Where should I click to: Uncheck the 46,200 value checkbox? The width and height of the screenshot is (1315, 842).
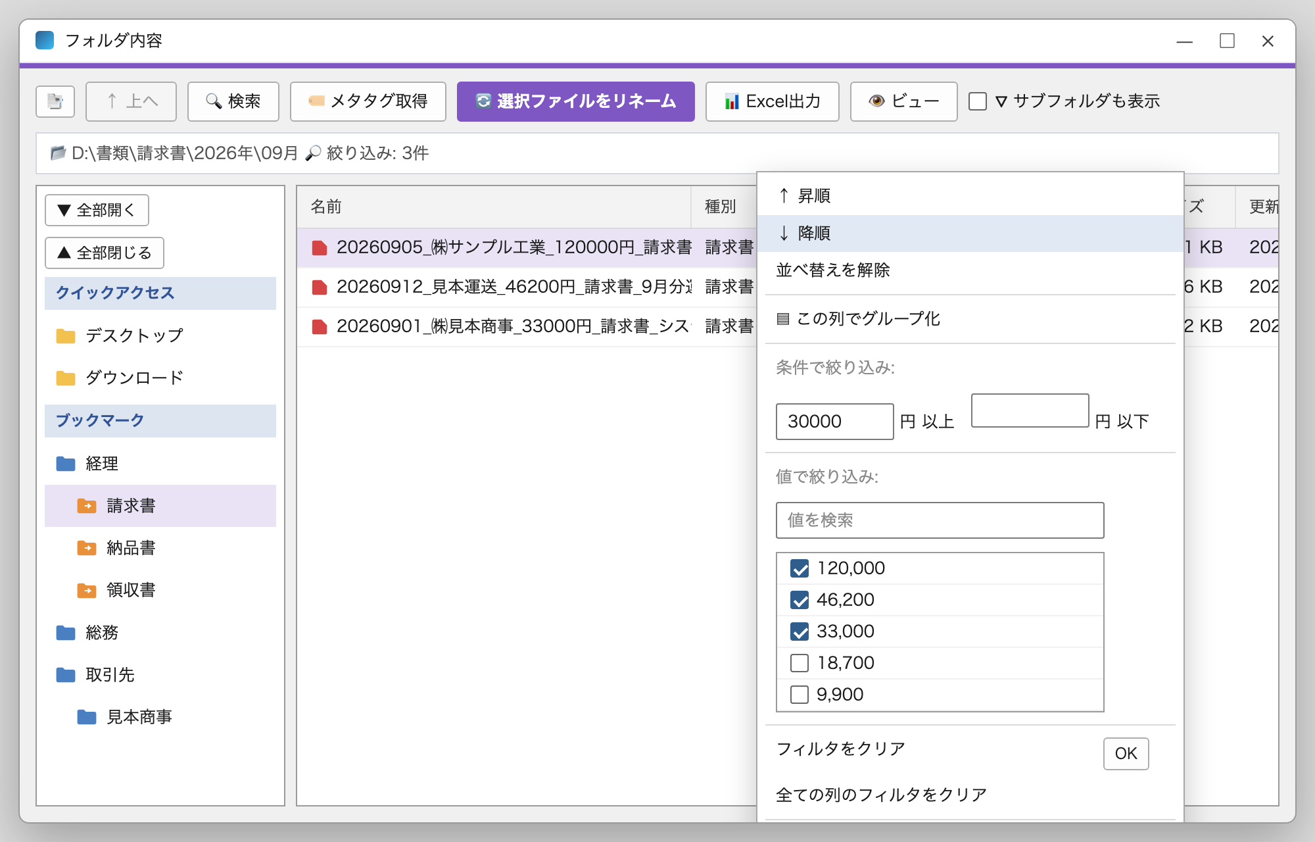click(800, 600)
